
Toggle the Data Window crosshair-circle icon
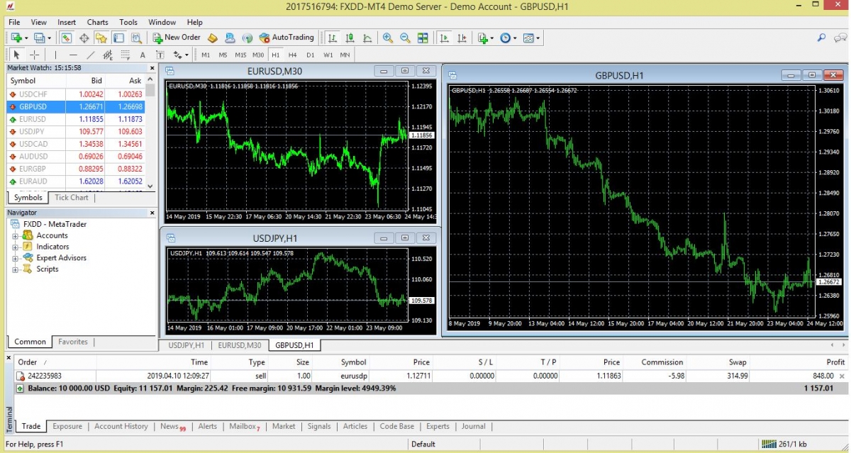click(84, 38)
